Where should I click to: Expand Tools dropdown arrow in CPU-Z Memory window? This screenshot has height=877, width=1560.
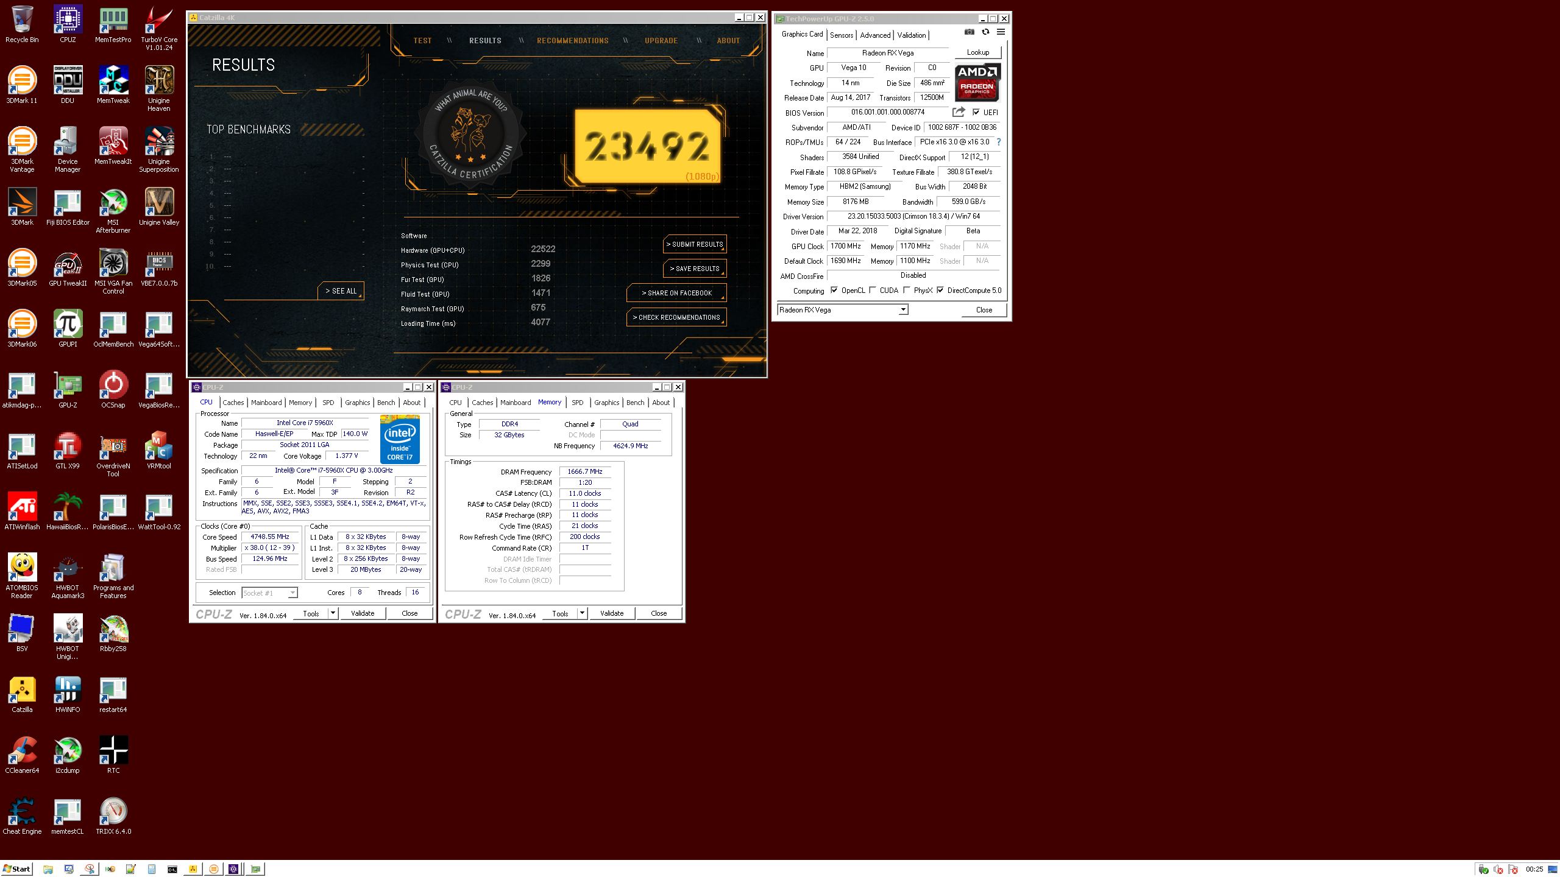(582, 613)
